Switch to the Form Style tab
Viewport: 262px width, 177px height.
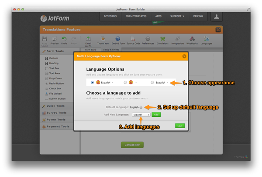click(91, 50)
